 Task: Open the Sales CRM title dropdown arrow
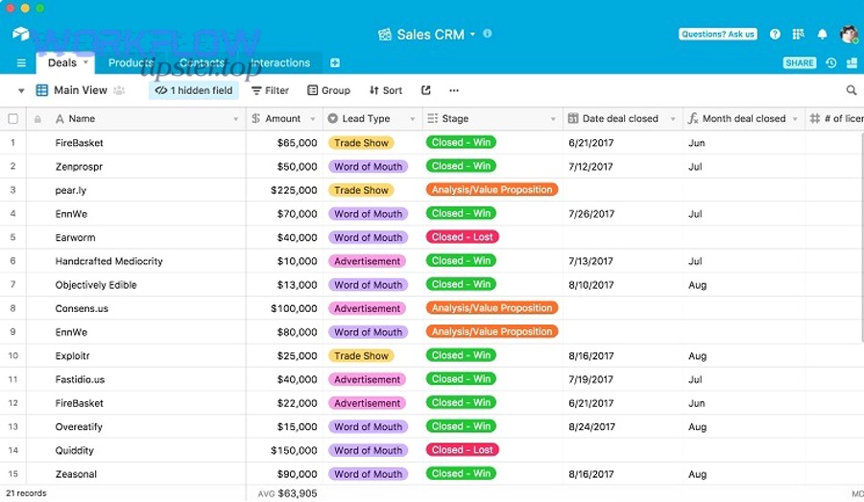point(472,35)
